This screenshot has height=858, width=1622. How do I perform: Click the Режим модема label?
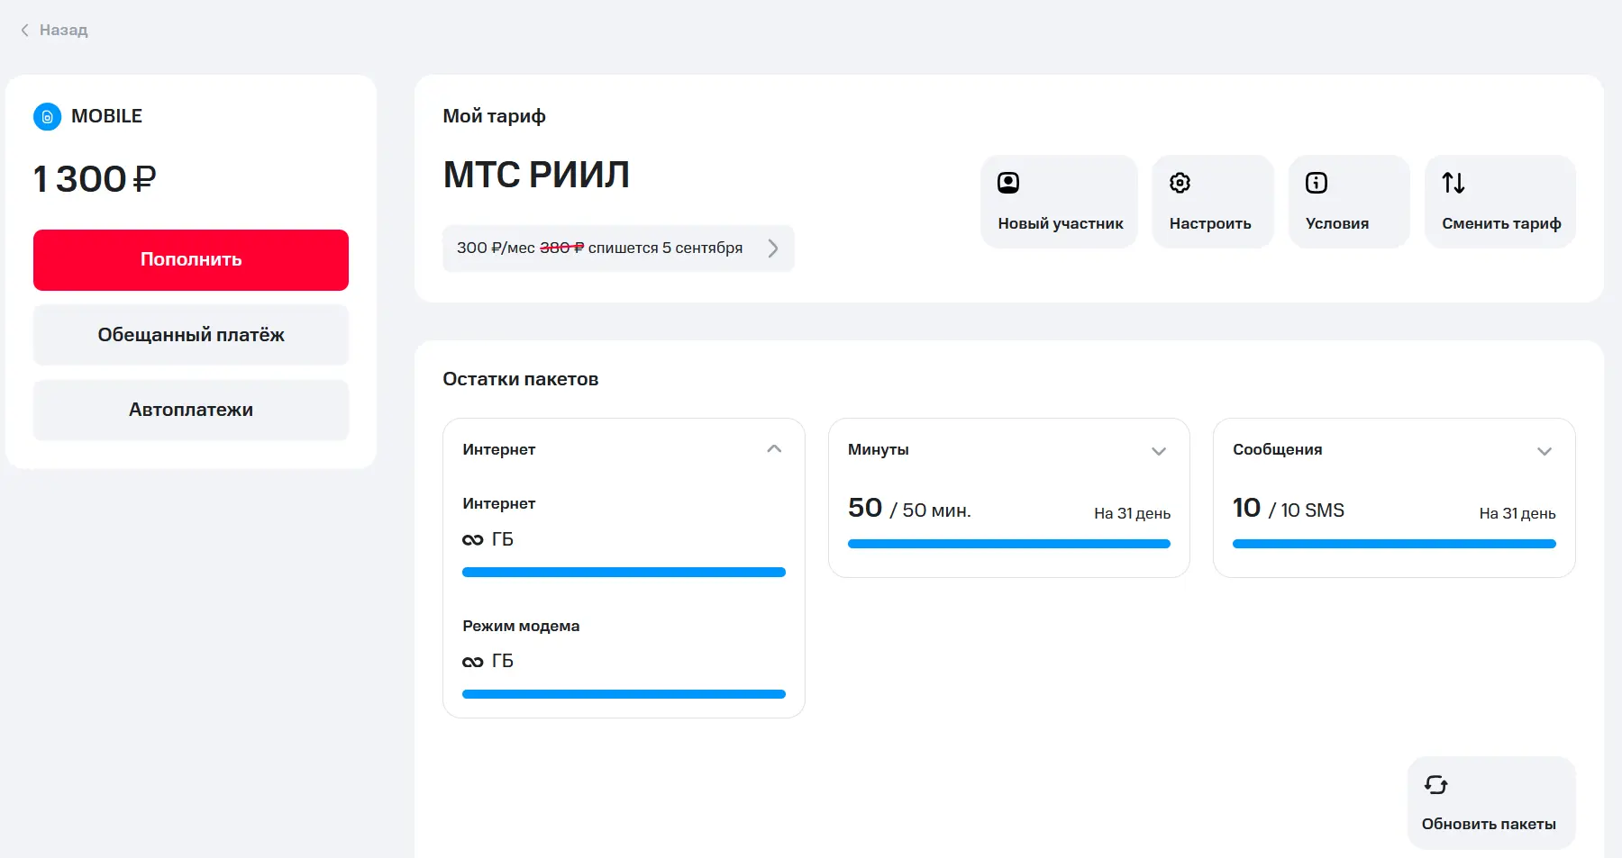521,626
